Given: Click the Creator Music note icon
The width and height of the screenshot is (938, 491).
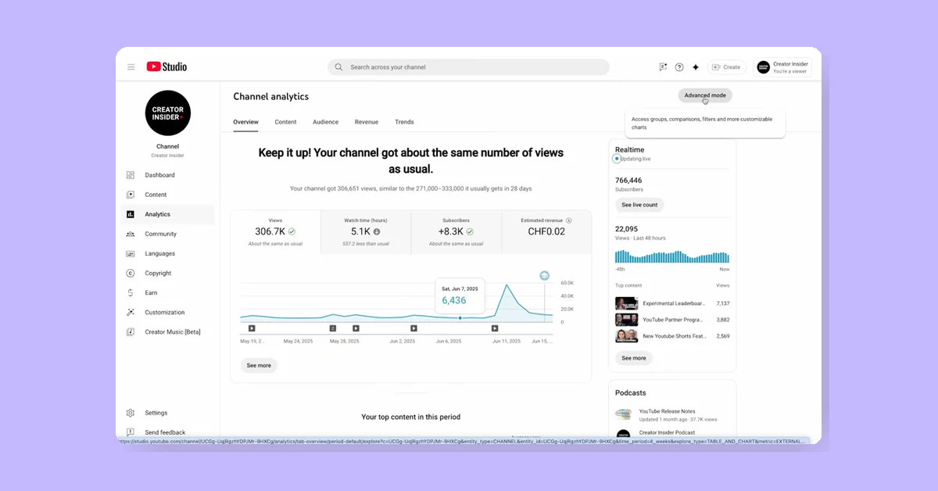Looking at the screenshot, I should pyautogui.click(x=131, y=332).
